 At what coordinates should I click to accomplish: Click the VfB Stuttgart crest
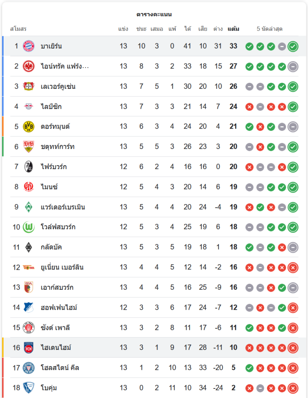[x=29, y=146]
